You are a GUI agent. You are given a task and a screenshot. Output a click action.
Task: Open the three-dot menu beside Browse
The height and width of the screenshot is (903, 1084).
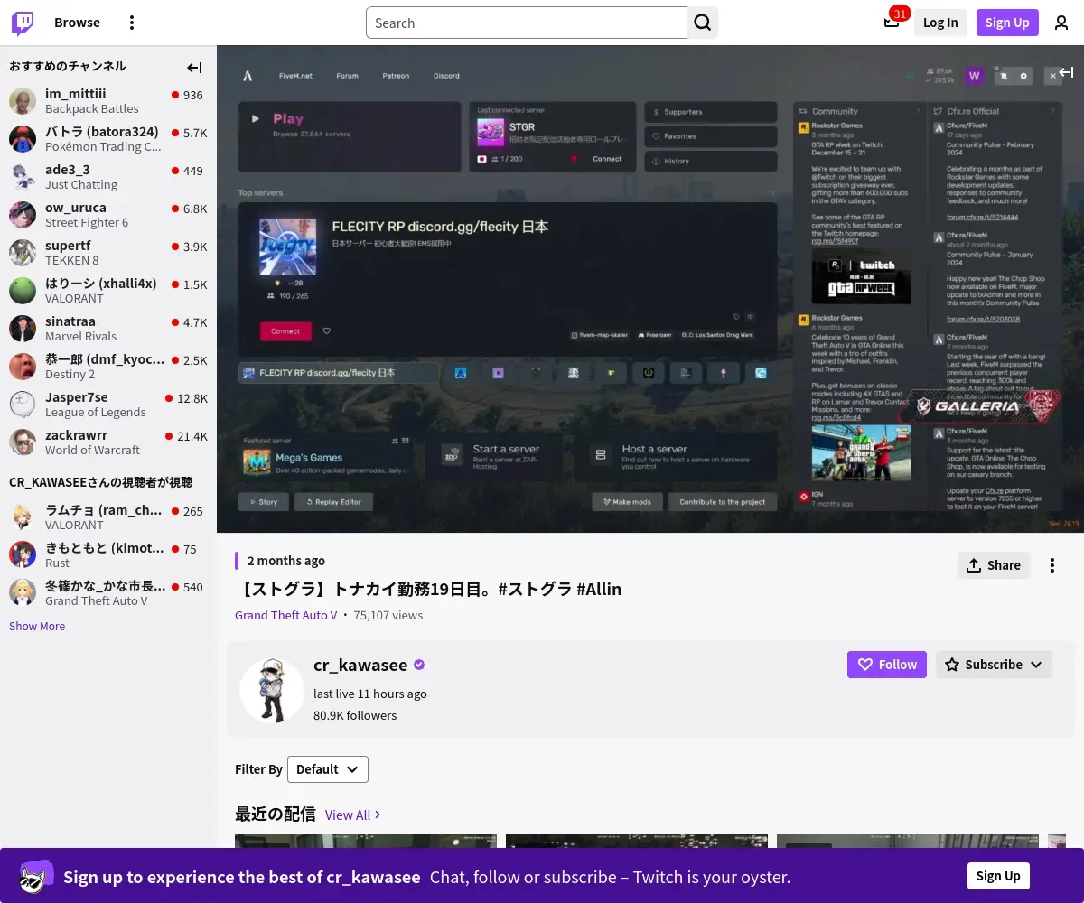tap(132, 23)
